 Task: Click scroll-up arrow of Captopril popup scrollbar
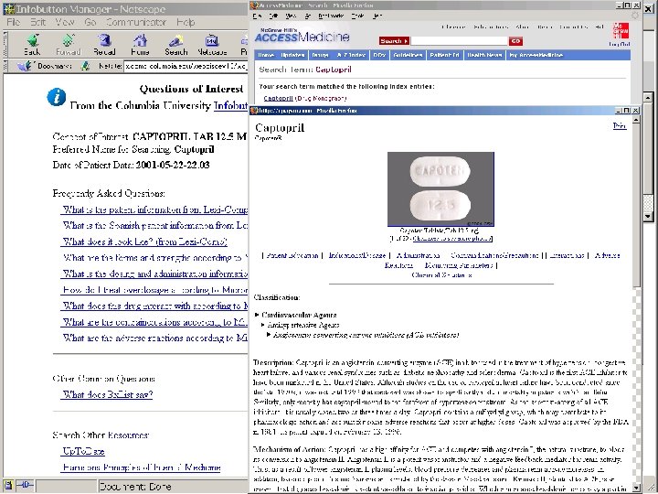636,120
